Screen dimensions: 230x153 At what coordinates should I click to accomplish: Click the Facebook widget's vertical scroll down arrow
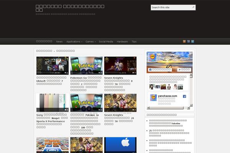191,105
